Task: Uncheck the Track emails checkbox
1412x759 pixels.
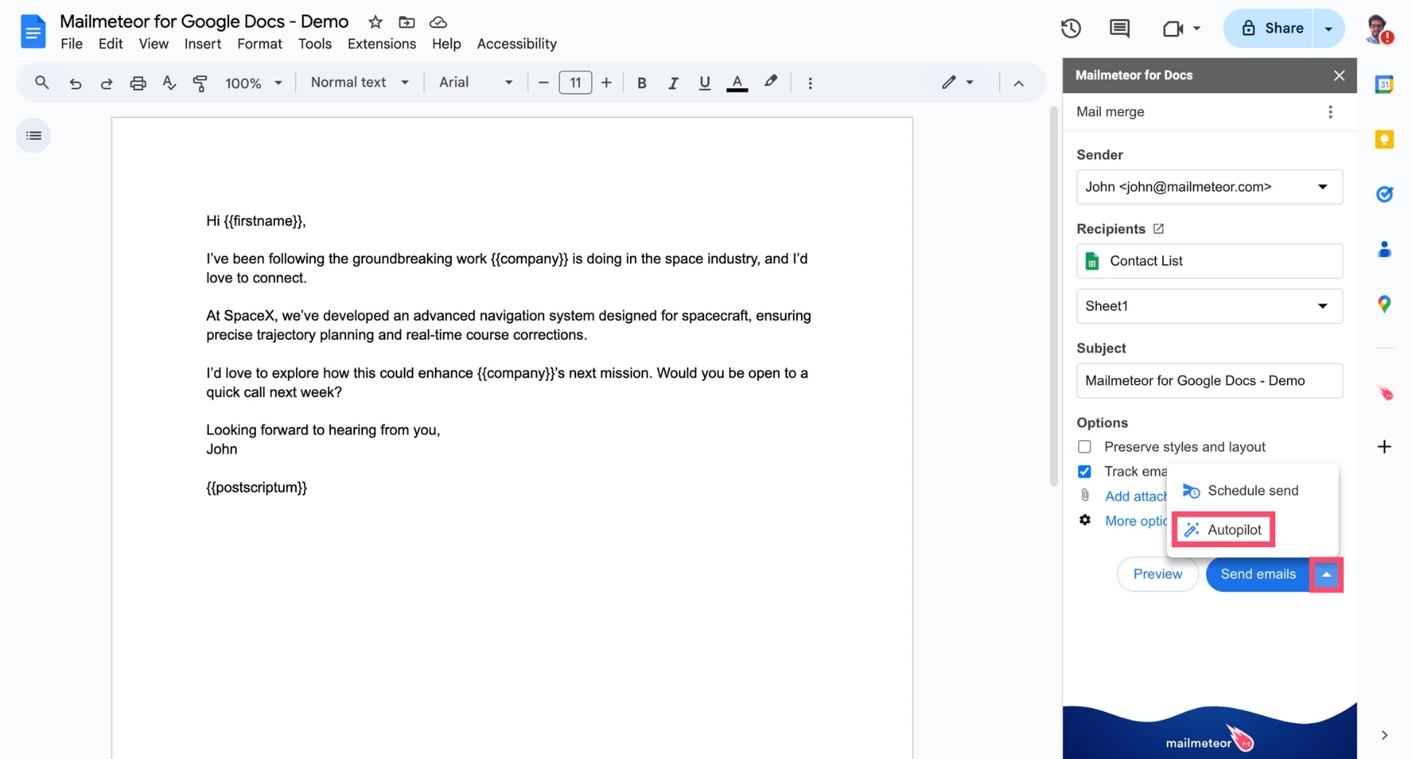Action: (1084, 472)
